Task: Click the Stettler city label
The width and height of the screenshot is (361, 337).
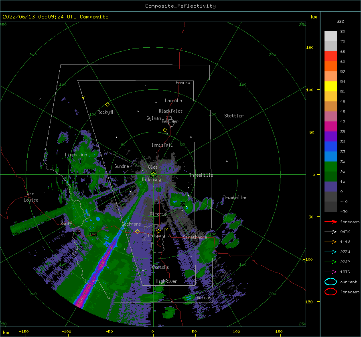Action: coord(234,116)
